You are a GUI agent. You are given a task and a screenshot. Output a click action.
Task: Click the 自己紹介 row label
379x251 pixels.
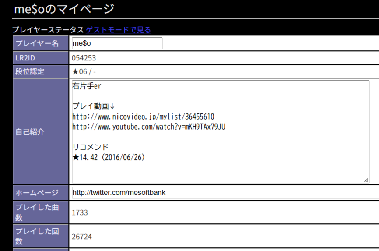pos(41,132)
